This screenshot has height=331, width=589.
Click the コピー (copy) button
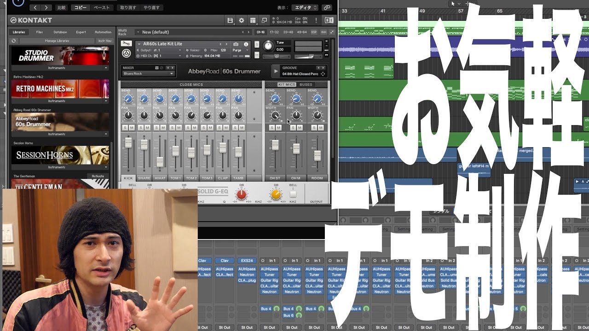point(80,8)
